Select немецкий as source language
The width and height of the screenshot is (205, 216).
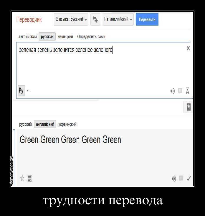tap(65, 37)
